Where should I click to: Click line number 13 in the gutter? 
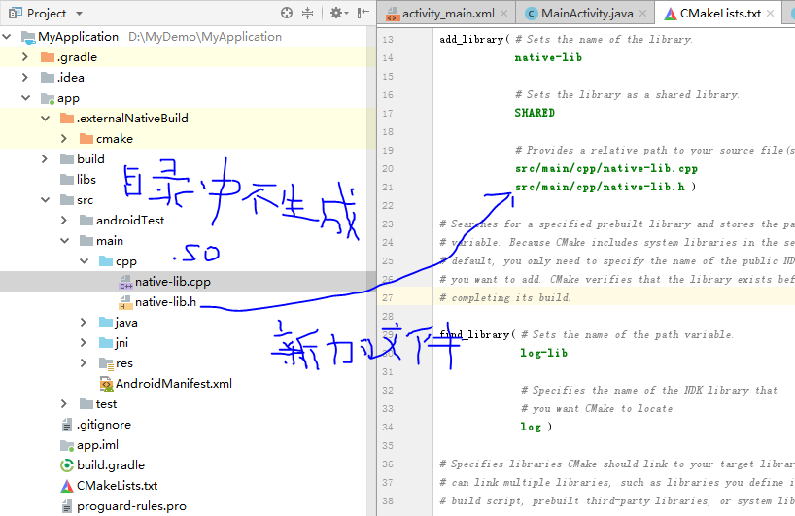(x=388, y=39)
